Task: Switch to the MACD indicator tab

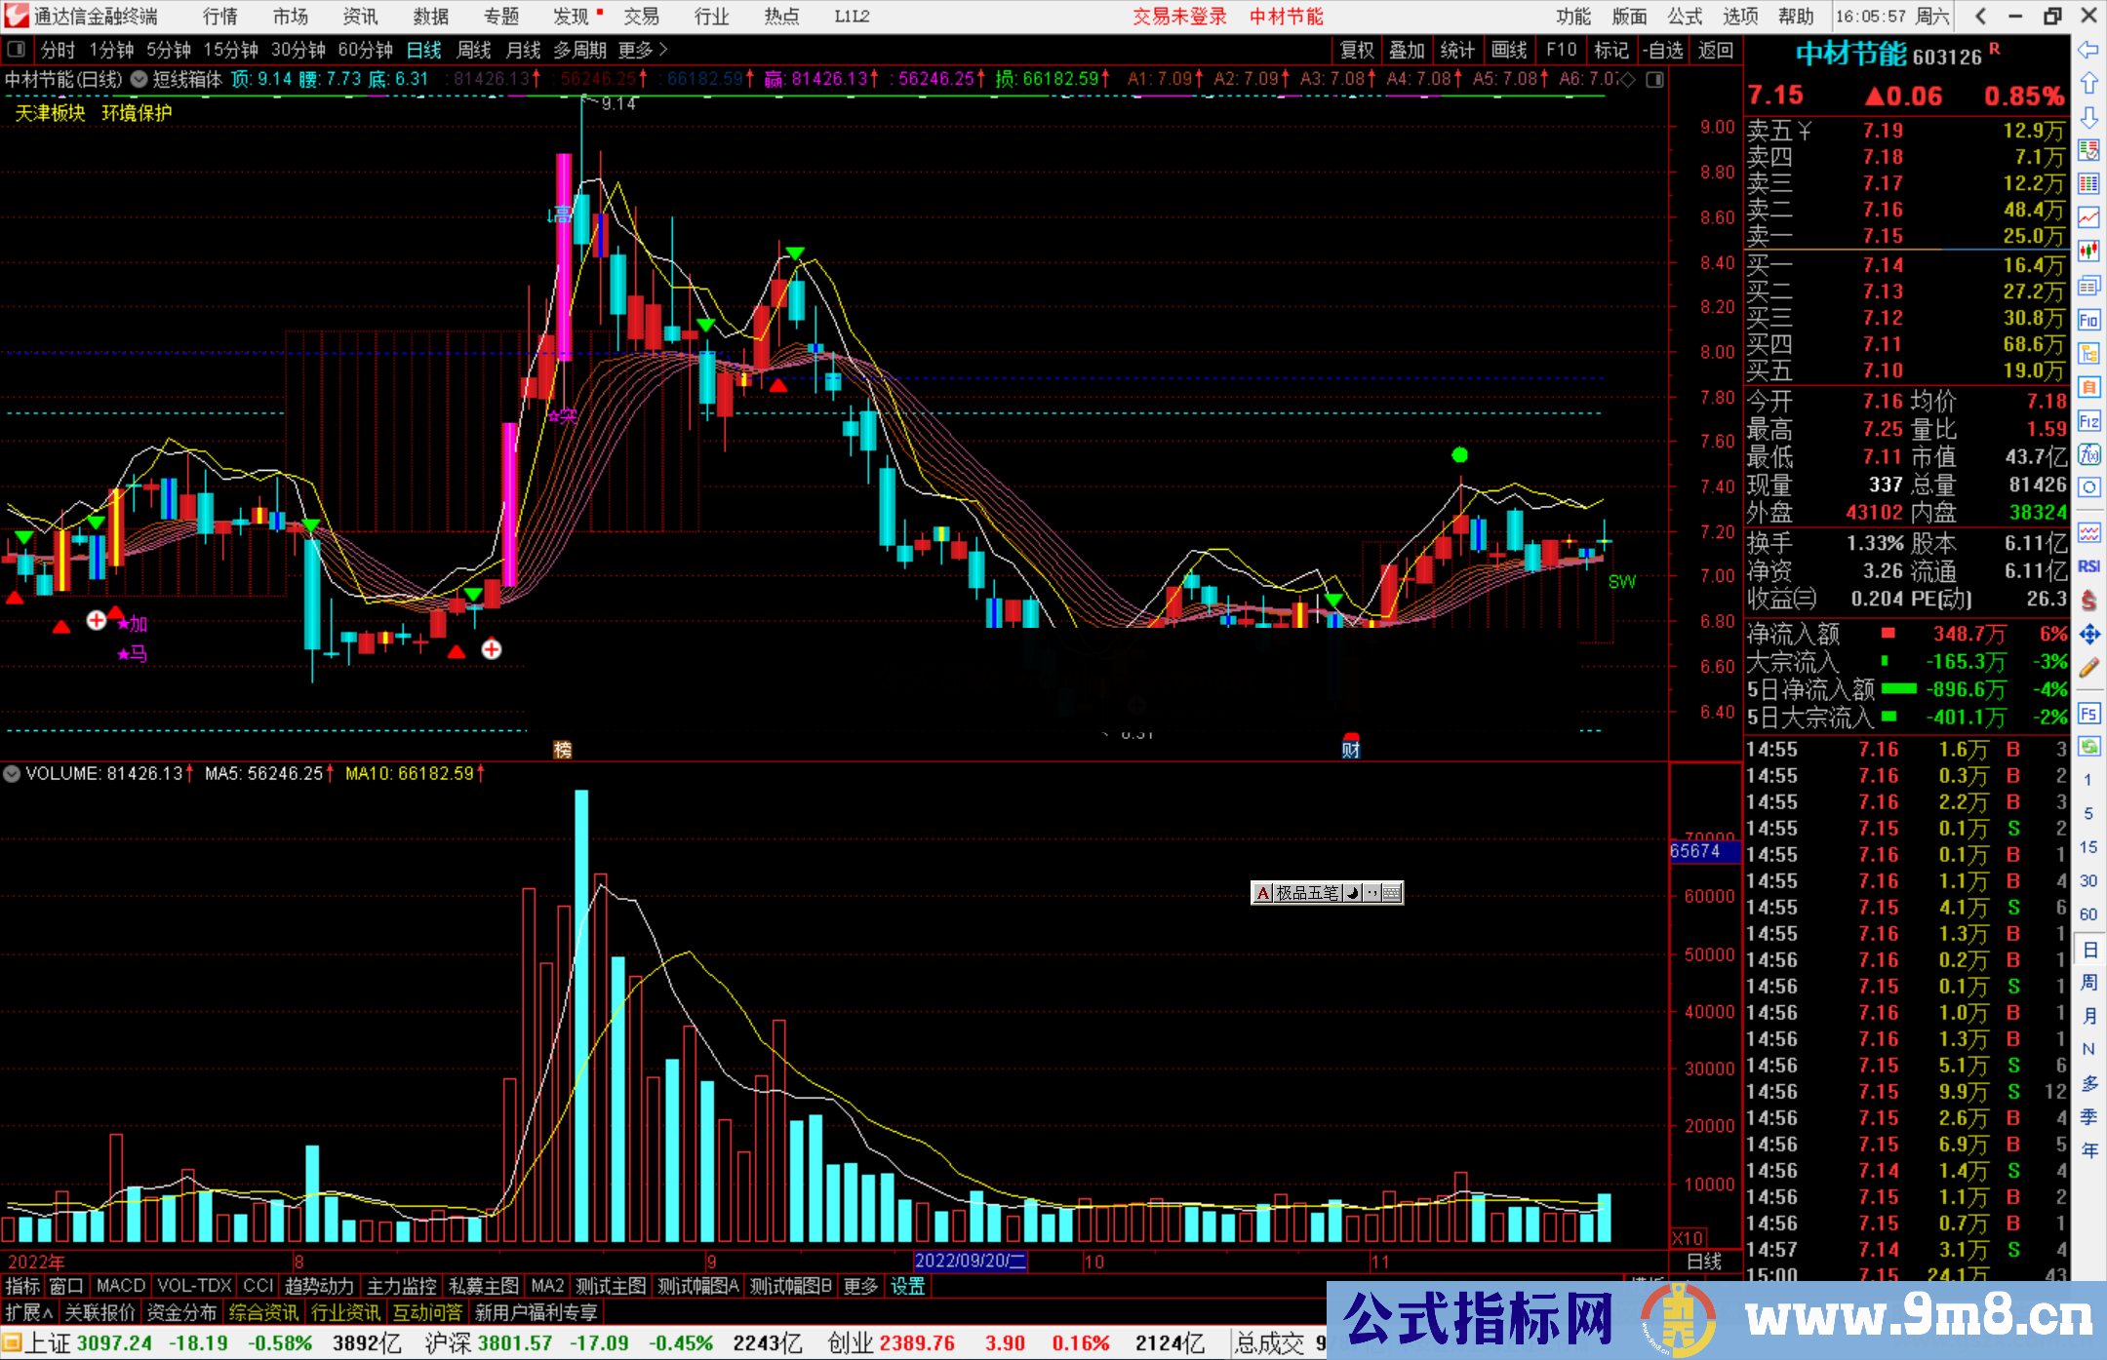Action: pos(120,1286)
